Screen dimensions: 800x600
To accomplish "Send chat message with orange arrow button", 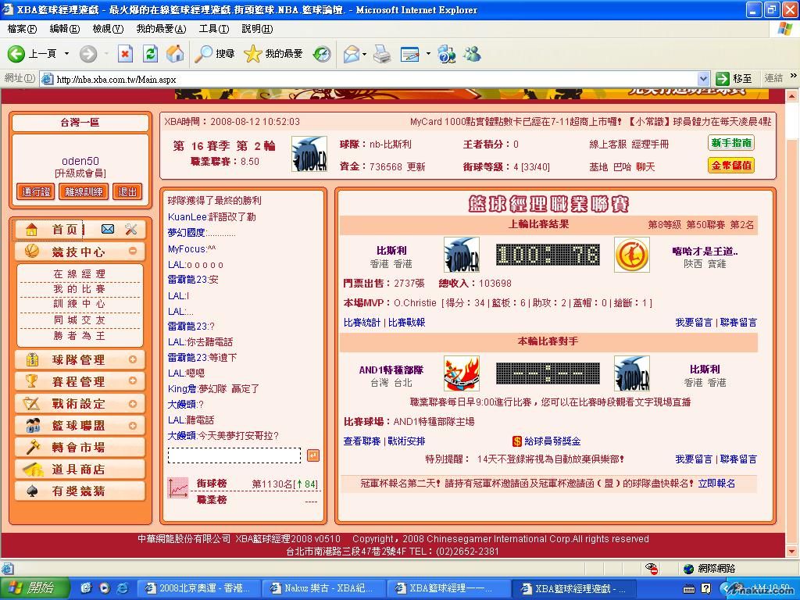I will tap(313, 455).
